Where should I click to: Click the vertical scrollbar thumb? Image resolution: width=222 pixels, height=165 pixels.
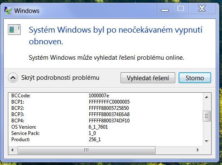point(207,116)
